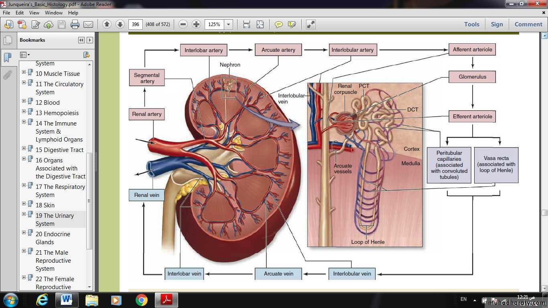Show the Page Thumbnails panel
The width and height of the screenshot is (548, 308).
pyautogui.click(x=7, y=41)
